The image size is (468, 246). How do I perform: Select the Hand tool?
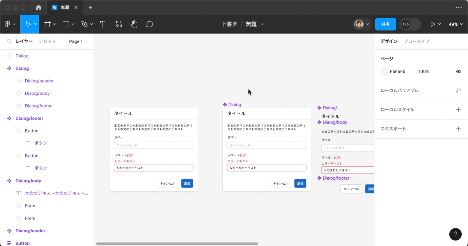(x=134, y=24)
